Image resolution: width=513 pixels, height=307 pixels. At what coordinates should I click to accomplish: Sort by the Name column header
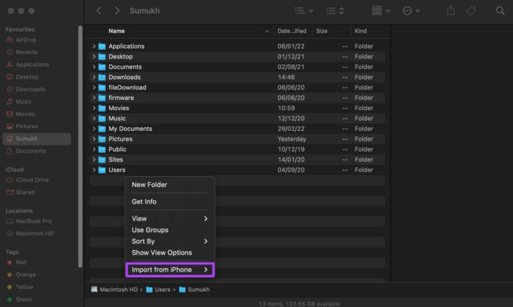coord(116,31)
